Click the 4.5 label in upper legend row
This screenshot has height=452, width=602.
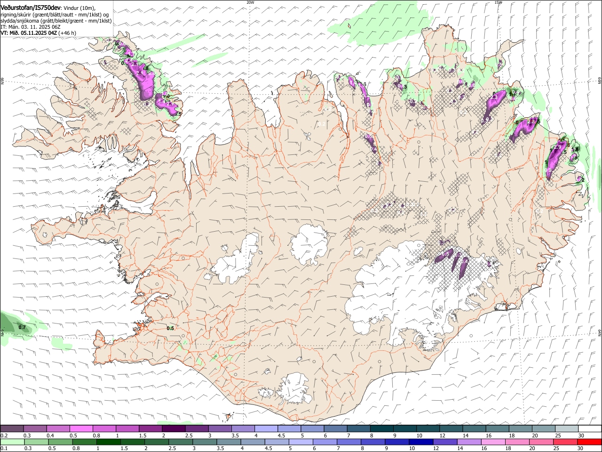tap(281, 436)
